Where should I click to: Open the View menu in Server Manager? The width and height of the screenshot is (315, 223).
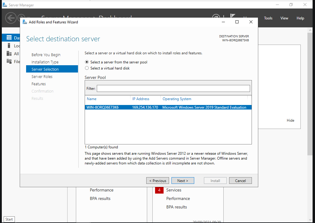pos(284,18)
